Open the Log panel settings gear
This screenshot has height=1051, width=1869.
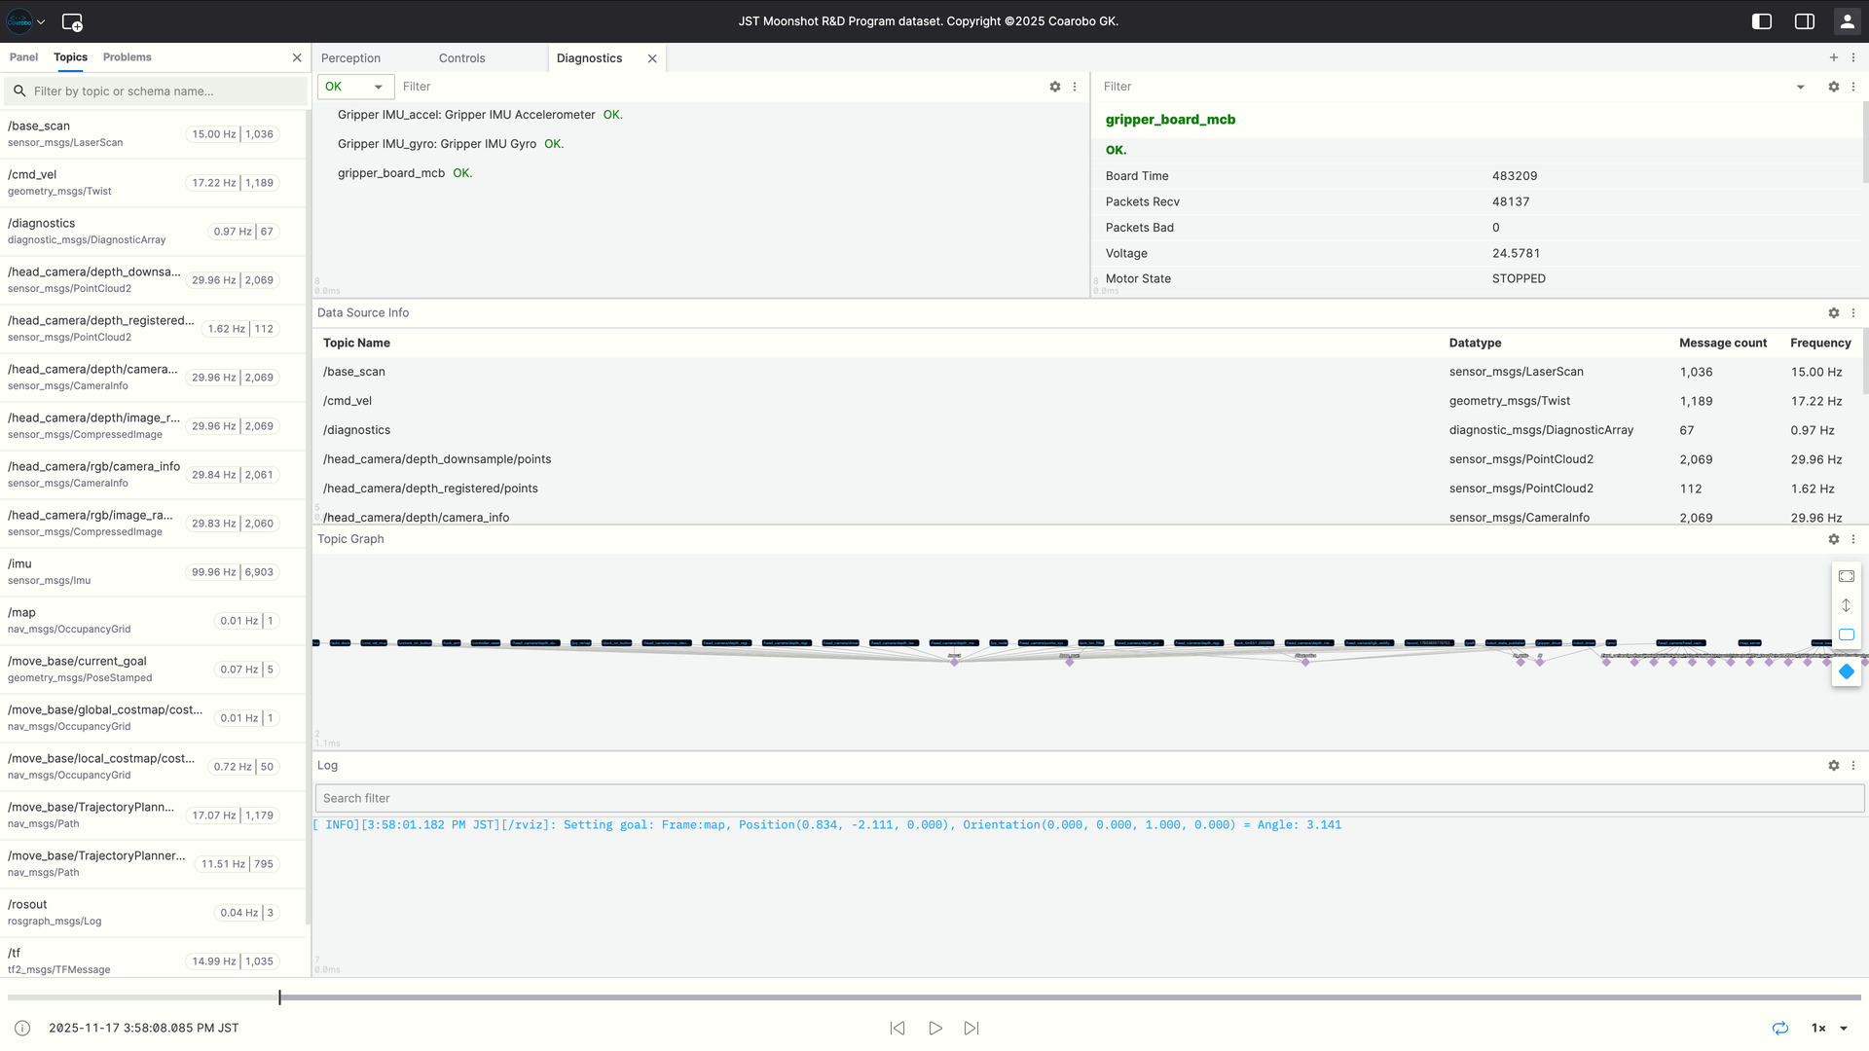pos(1833,766)
